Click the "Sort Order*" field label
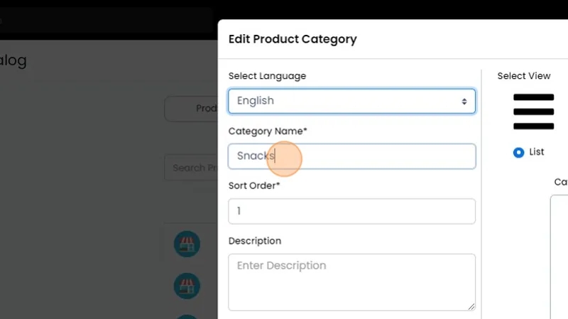Screen dimensions: 568x319 254,186
